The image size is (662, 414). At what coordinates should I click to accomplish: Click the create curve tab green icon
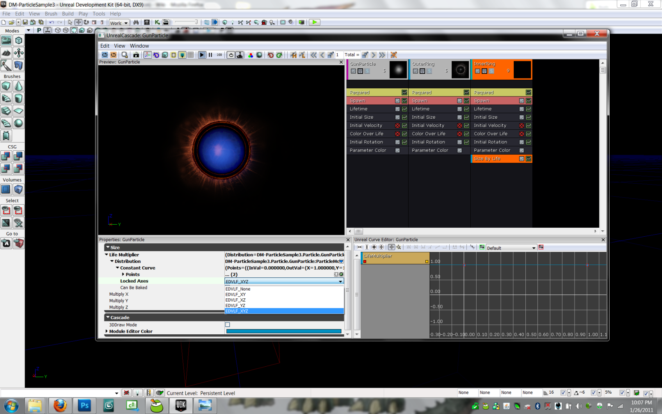click(482, 247)
